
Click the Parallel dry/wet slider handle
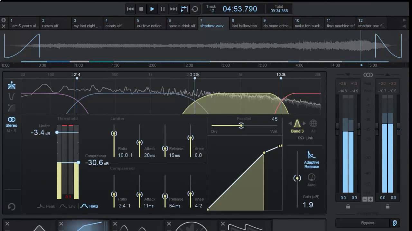click(x=241, y=126)
